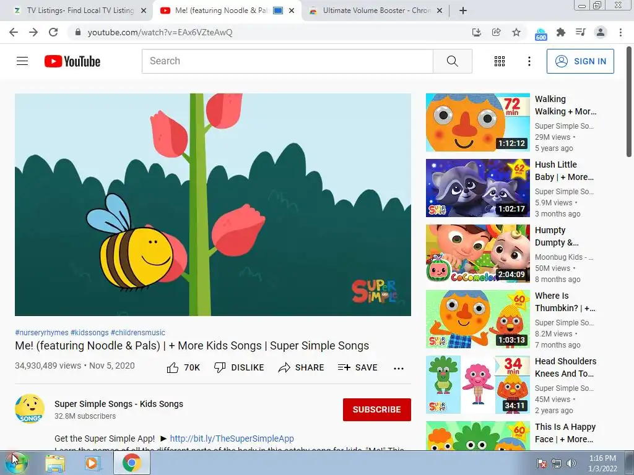Image resolution: width=634 pixels, height=475 pixels.
Task: Open Super Simple Songs - Kids Songs channel name
Action: pos(119,404)
